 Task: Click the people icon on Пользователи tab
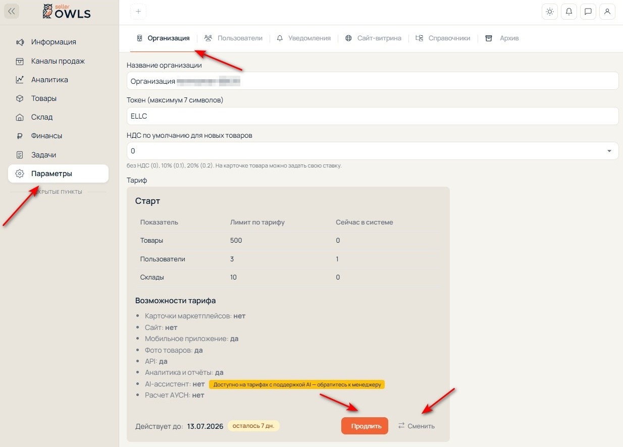tap(208, 38)
